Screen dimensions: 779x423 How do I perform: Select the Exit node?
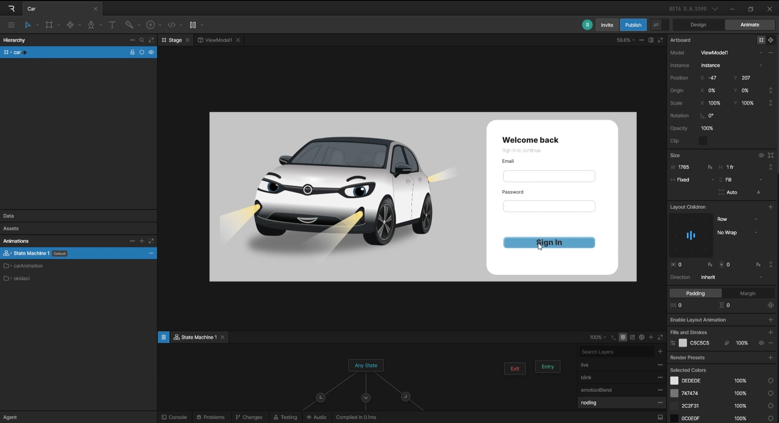click(515, 369)
